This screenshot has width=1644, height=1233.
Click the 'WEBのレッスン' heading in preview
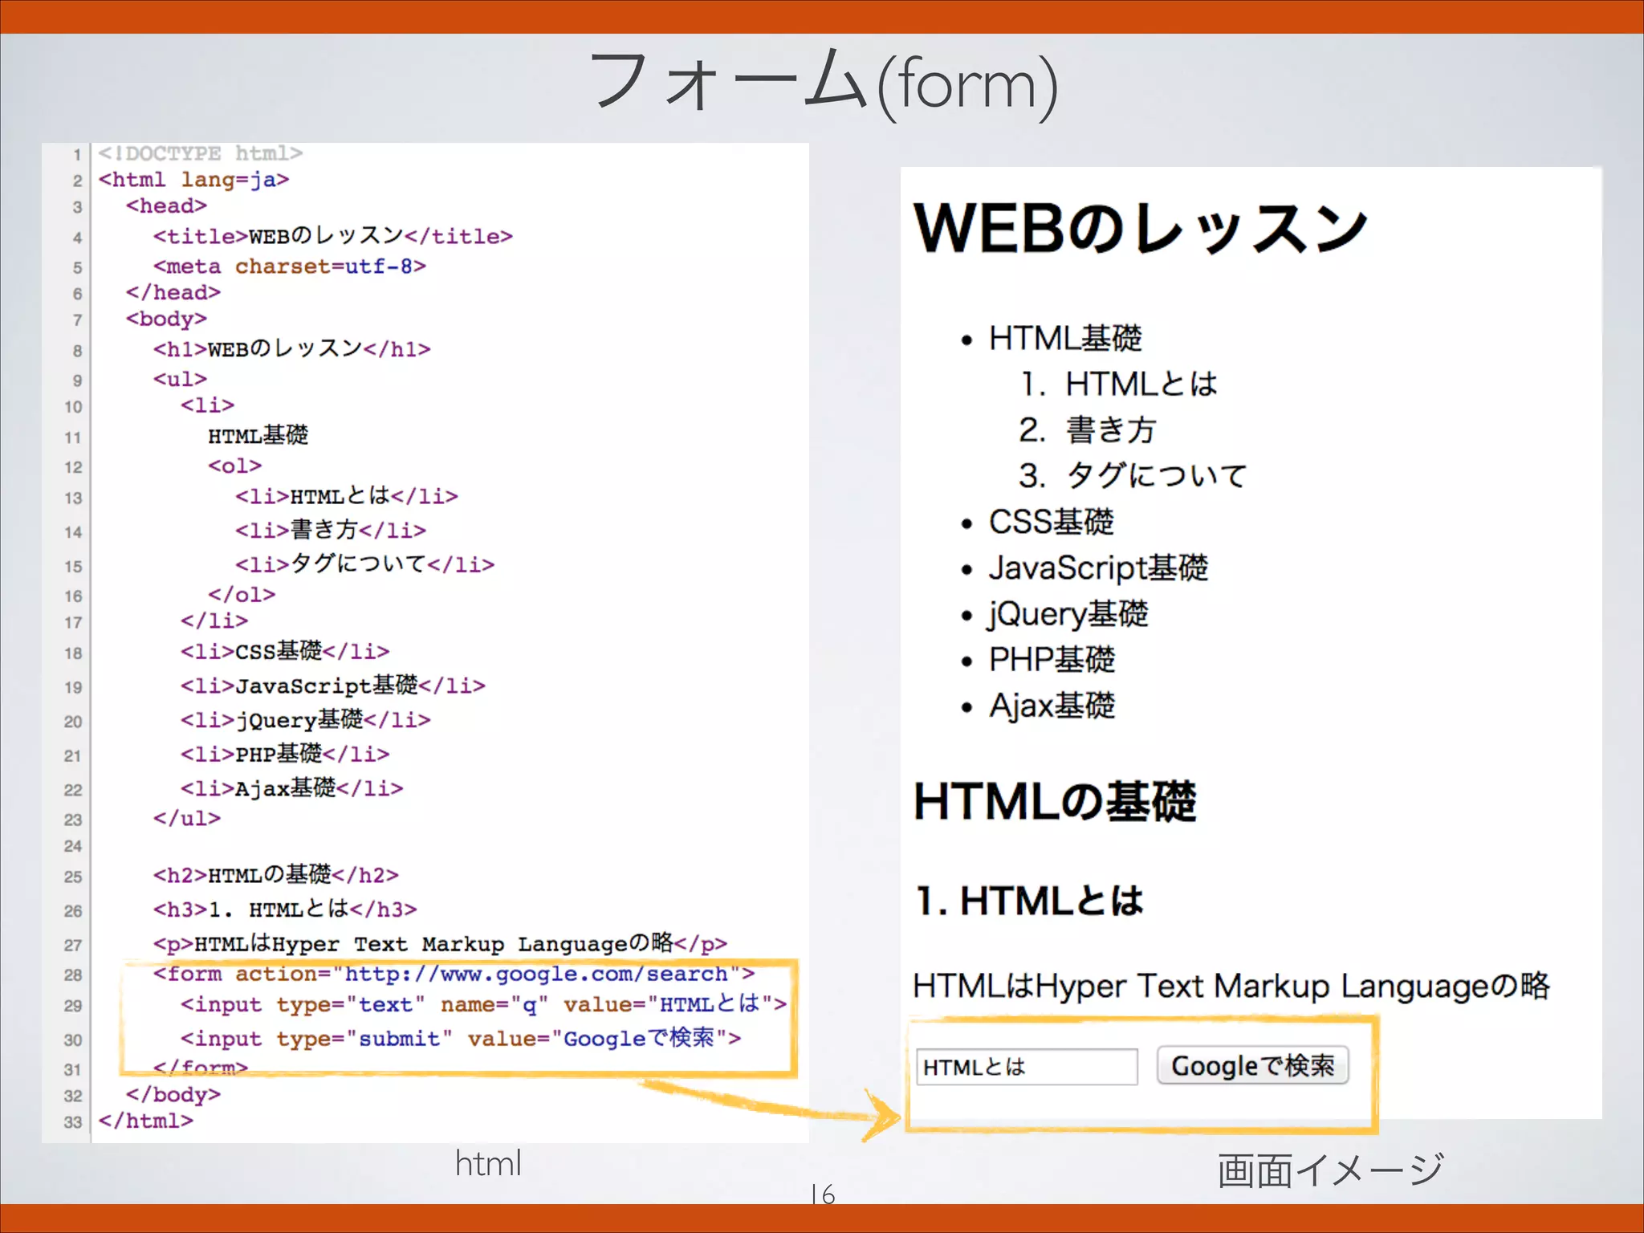[x=1141, y=229]
